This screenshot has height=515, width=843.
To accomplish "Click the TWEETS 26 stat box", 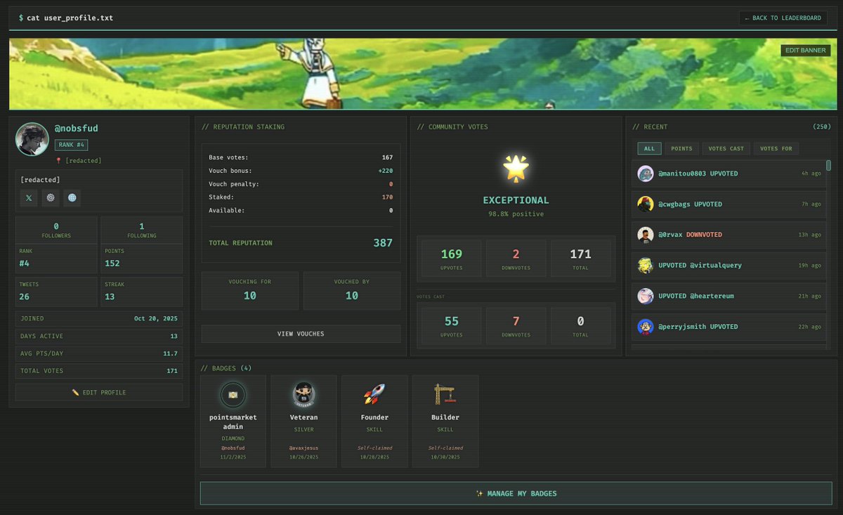I will point(56,292).
